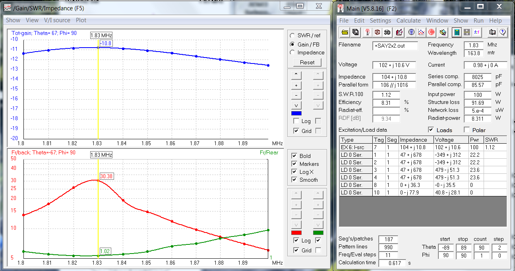
Task: Show the red radiation pattern icon
Action: click(431, 32)
